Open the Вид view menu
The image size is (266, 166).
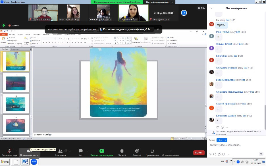click(201, 8)
